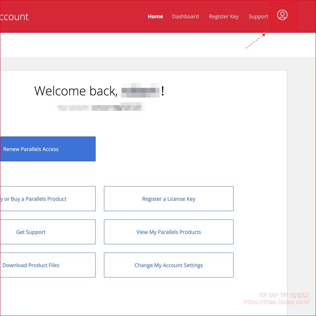Screen dimensions: 316x316
Task: Open the user profile icon menu
Action: click(x=282, y=15)
